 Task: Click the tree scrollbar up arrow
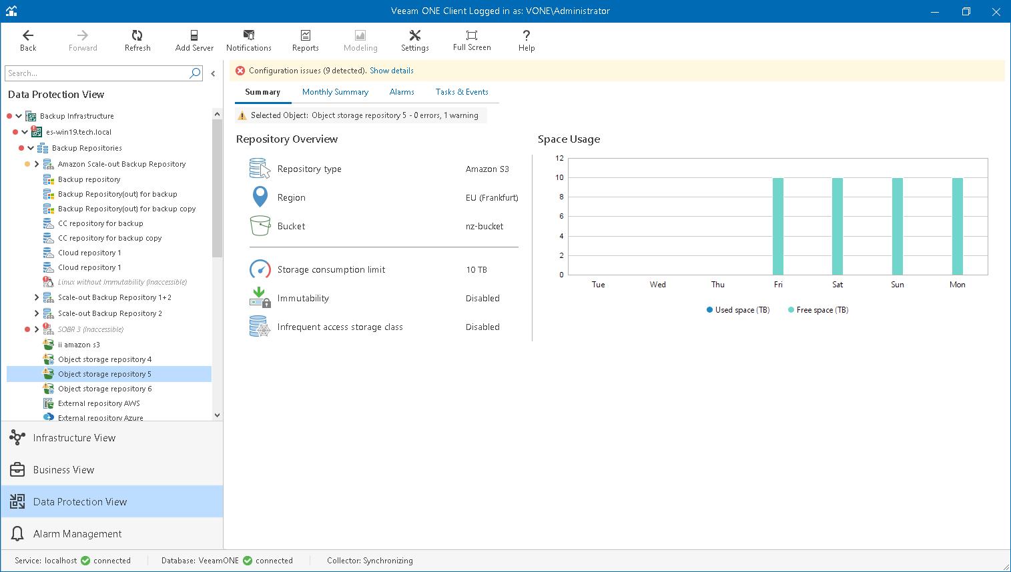point(217,114)
